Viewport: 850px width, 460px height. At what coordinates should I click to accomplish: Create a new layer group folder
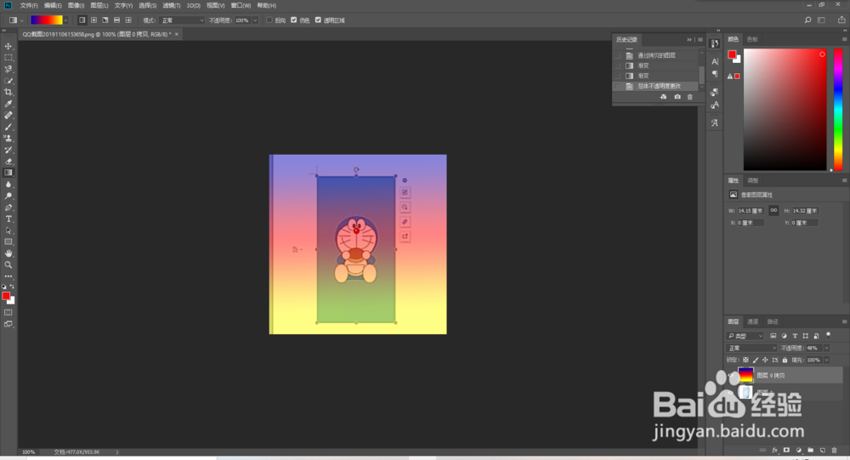point(810,451)
